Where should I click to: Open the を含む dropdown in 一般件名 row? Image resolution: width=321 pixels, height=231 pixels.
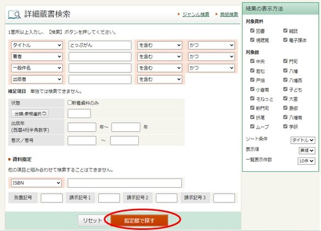[x=160, y=68]
